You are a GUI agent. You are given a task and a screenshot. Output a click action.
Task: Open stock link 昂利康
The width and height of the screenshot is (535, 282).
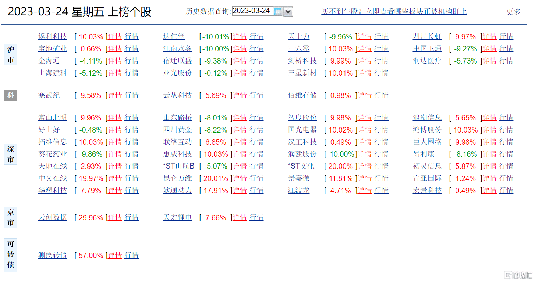[424, 154]
